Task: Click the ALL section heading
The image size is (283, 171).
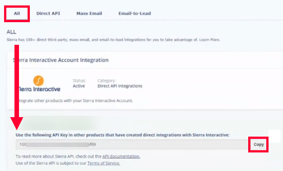Action: coord(11,32)
